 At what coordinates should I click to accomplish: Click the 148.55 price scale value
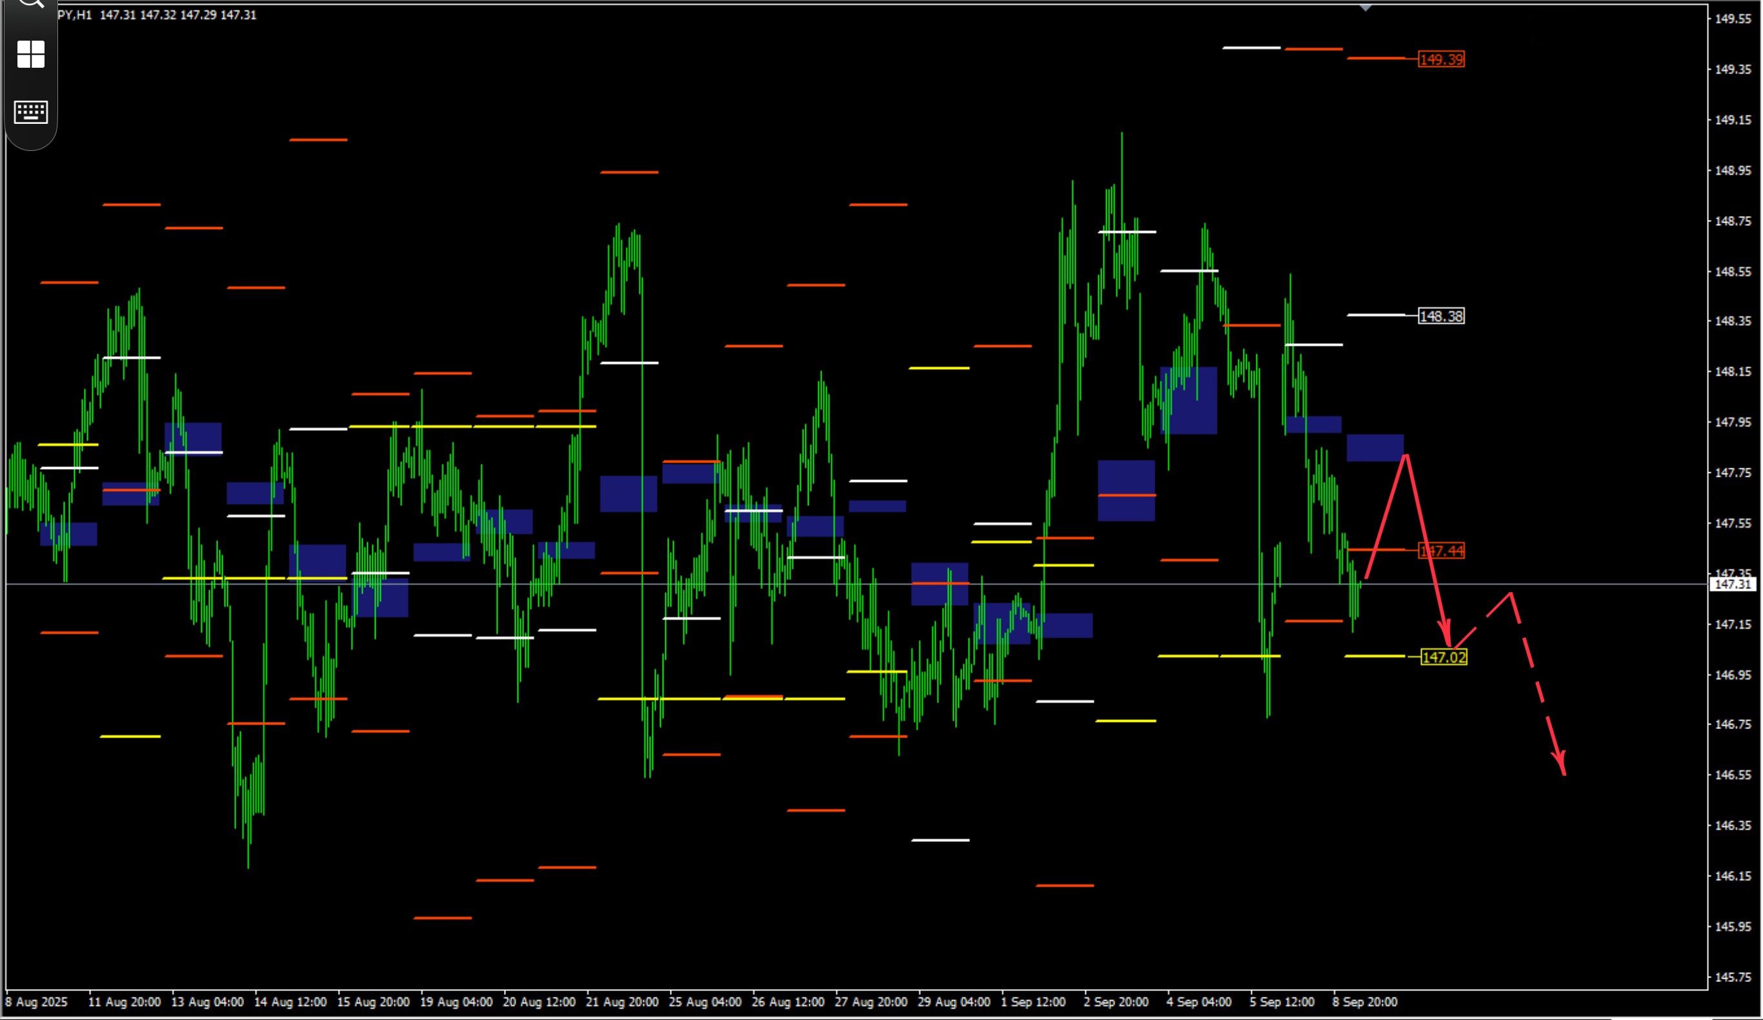point(1733,272)
